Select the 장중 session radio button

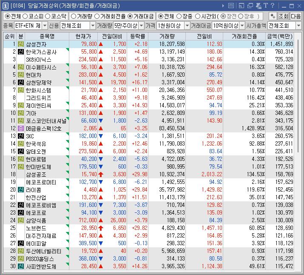click(x=179, y=16)
